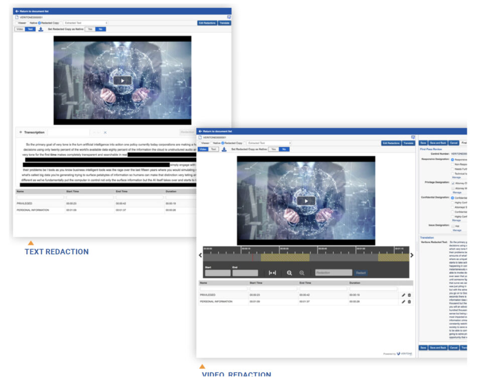Click top Save and Back button
477x383 pixels.
[438, 143]
